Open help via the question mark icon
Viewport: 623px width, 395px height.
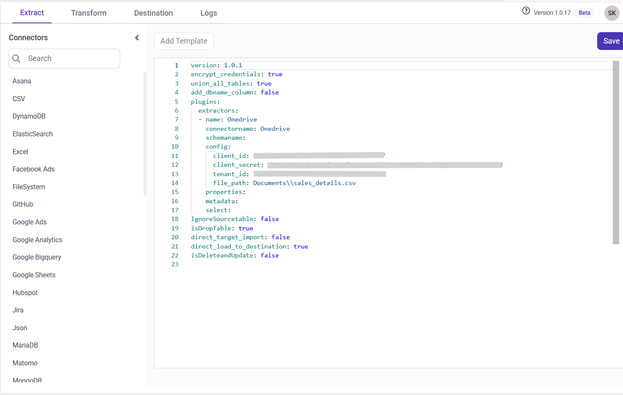click(x=526, y=11)
